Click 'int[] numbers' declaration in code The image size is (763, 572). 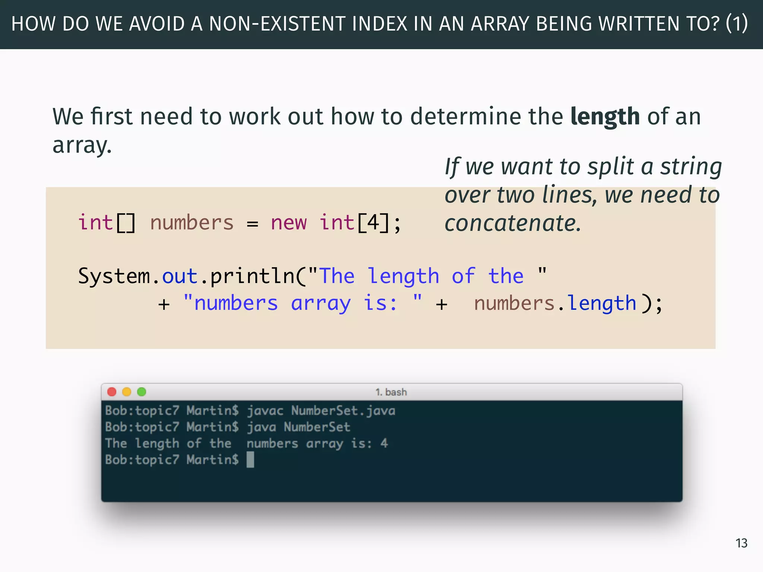point(156,223)
